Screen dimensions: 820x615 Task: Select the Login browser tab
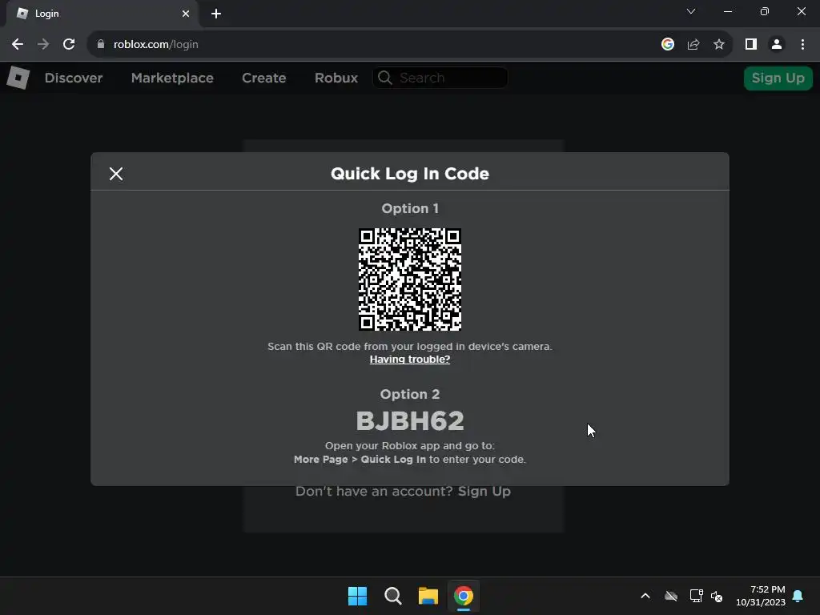[x=102, y=14]
